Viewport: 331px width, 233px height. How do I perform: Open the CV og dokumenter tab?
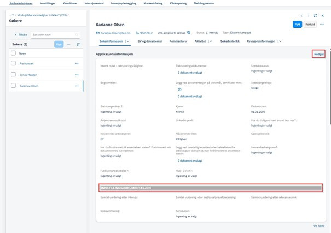click(150, 41)
